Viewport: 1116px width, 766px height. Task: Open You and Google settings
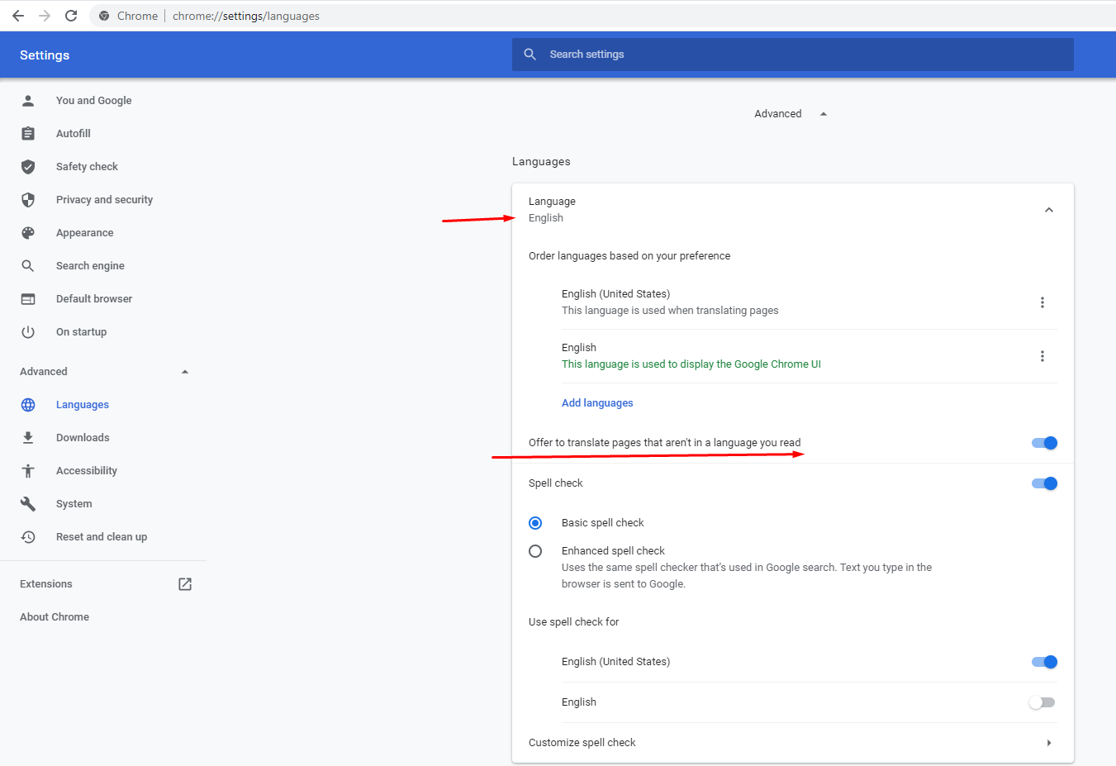94,101
